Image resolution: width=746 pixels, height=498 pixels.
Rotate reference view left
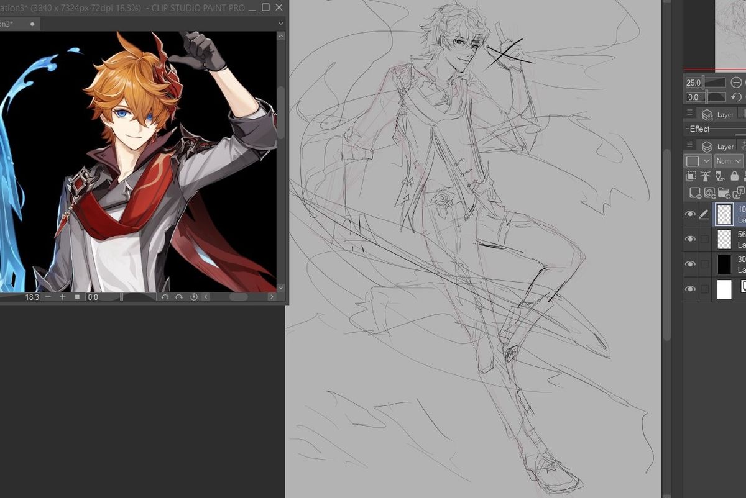[x=165, y=297]
